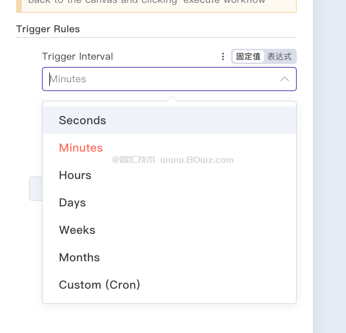The image size is (346, 333).
Task: Choose Weeks in the dropdown list
Action: (77, 230)
